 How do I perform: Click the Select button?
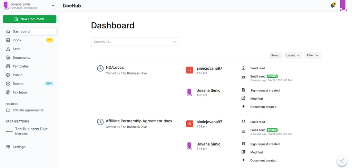[x=275, y=56]
